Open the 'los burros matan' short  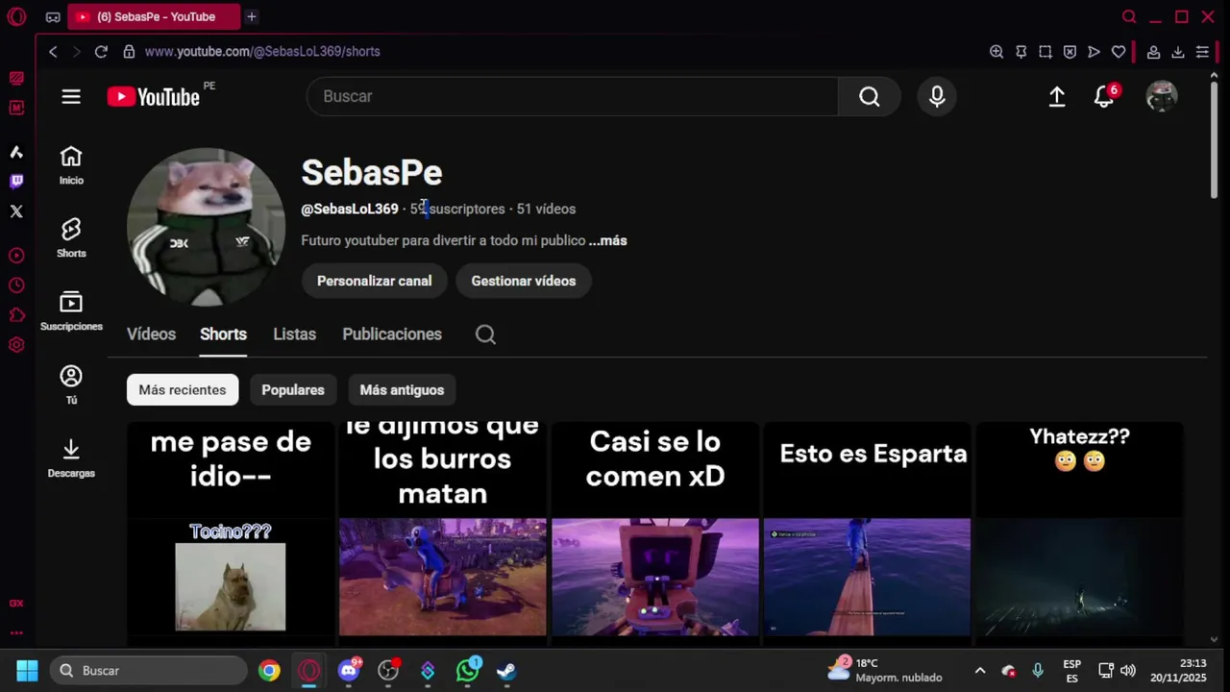point(443,533)
